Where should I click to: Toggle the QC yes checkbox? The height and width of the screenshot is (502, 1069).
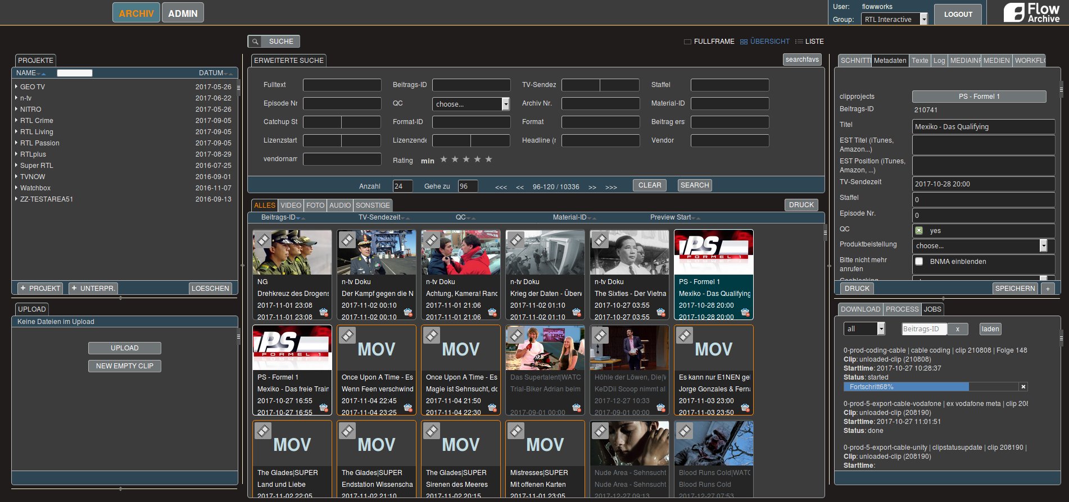919,230
